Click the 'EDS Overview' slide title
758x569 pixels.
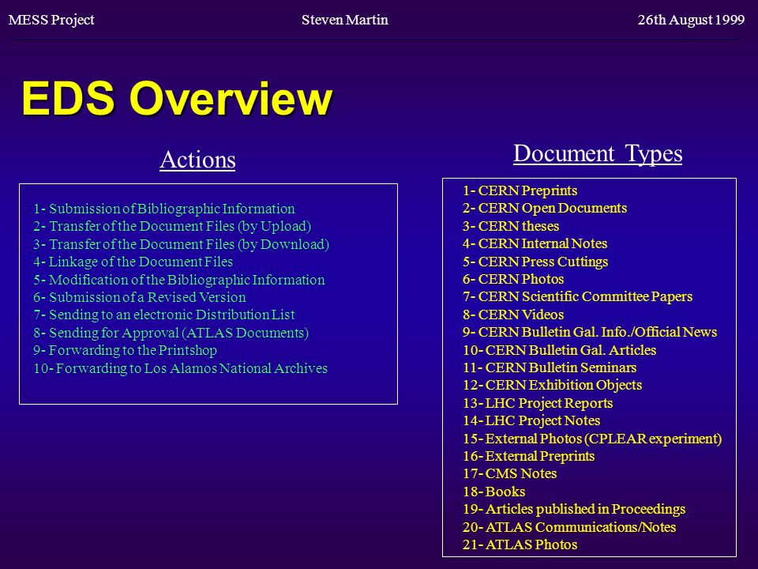pos(178,98)
